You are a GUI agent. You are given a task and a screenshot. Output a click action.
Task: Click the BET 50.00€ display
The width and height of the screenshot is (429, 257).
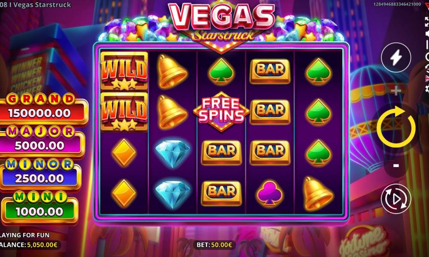click(214, 245)
